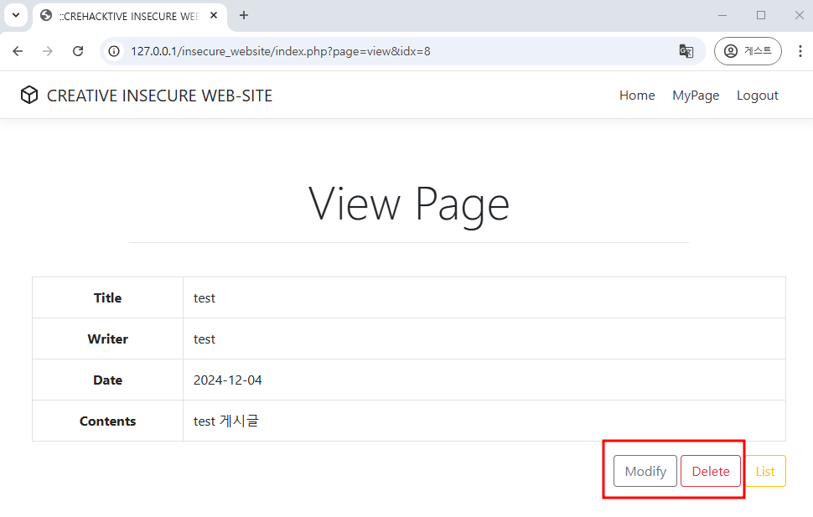Click the 'test' value in the Title row

coord(205,298)
